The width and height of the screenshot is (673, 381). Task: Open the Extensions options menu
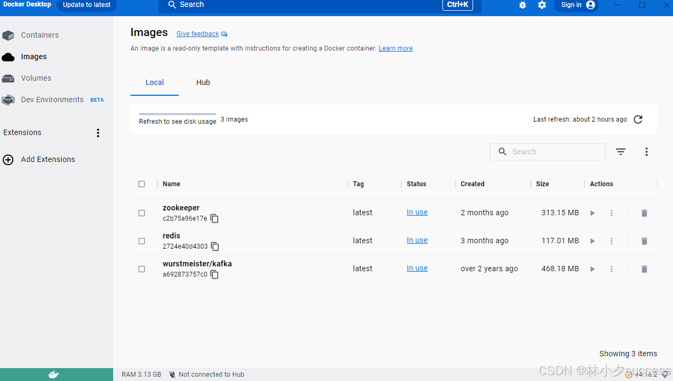98,132
